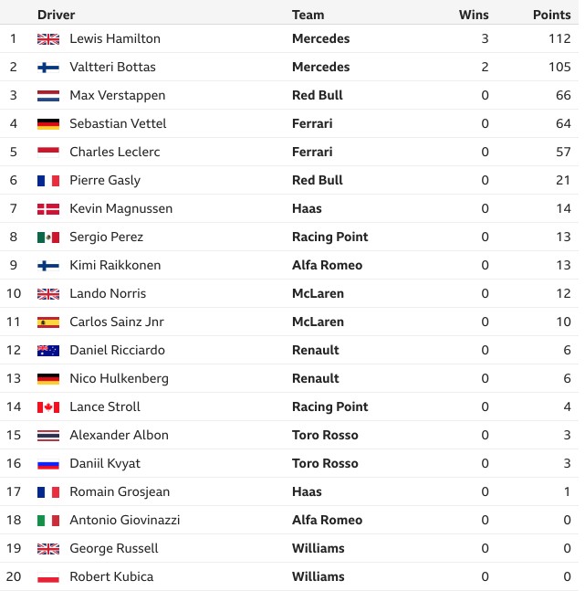The height and width of the screenshot is (591, 585).
Task: Click the Thai flag beside Alexander Albon
Action: pos(48,436)
